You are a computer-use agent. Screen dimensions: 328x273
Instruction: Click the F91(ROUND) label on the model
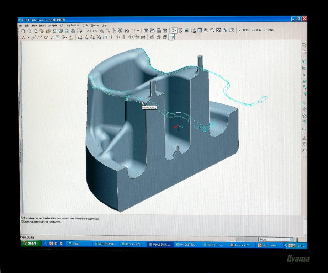149,107
